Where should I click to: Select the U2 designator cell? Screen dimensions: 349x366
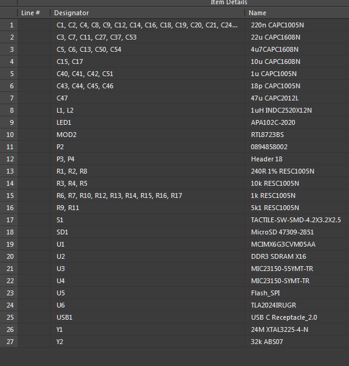[148, 256]
